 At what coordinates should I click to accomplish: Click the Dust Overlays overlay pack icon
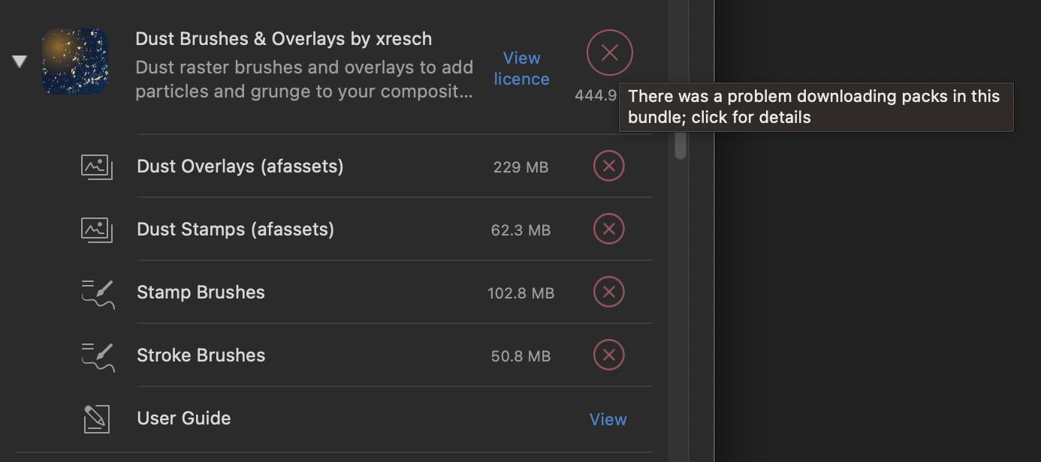coord(96,166)
